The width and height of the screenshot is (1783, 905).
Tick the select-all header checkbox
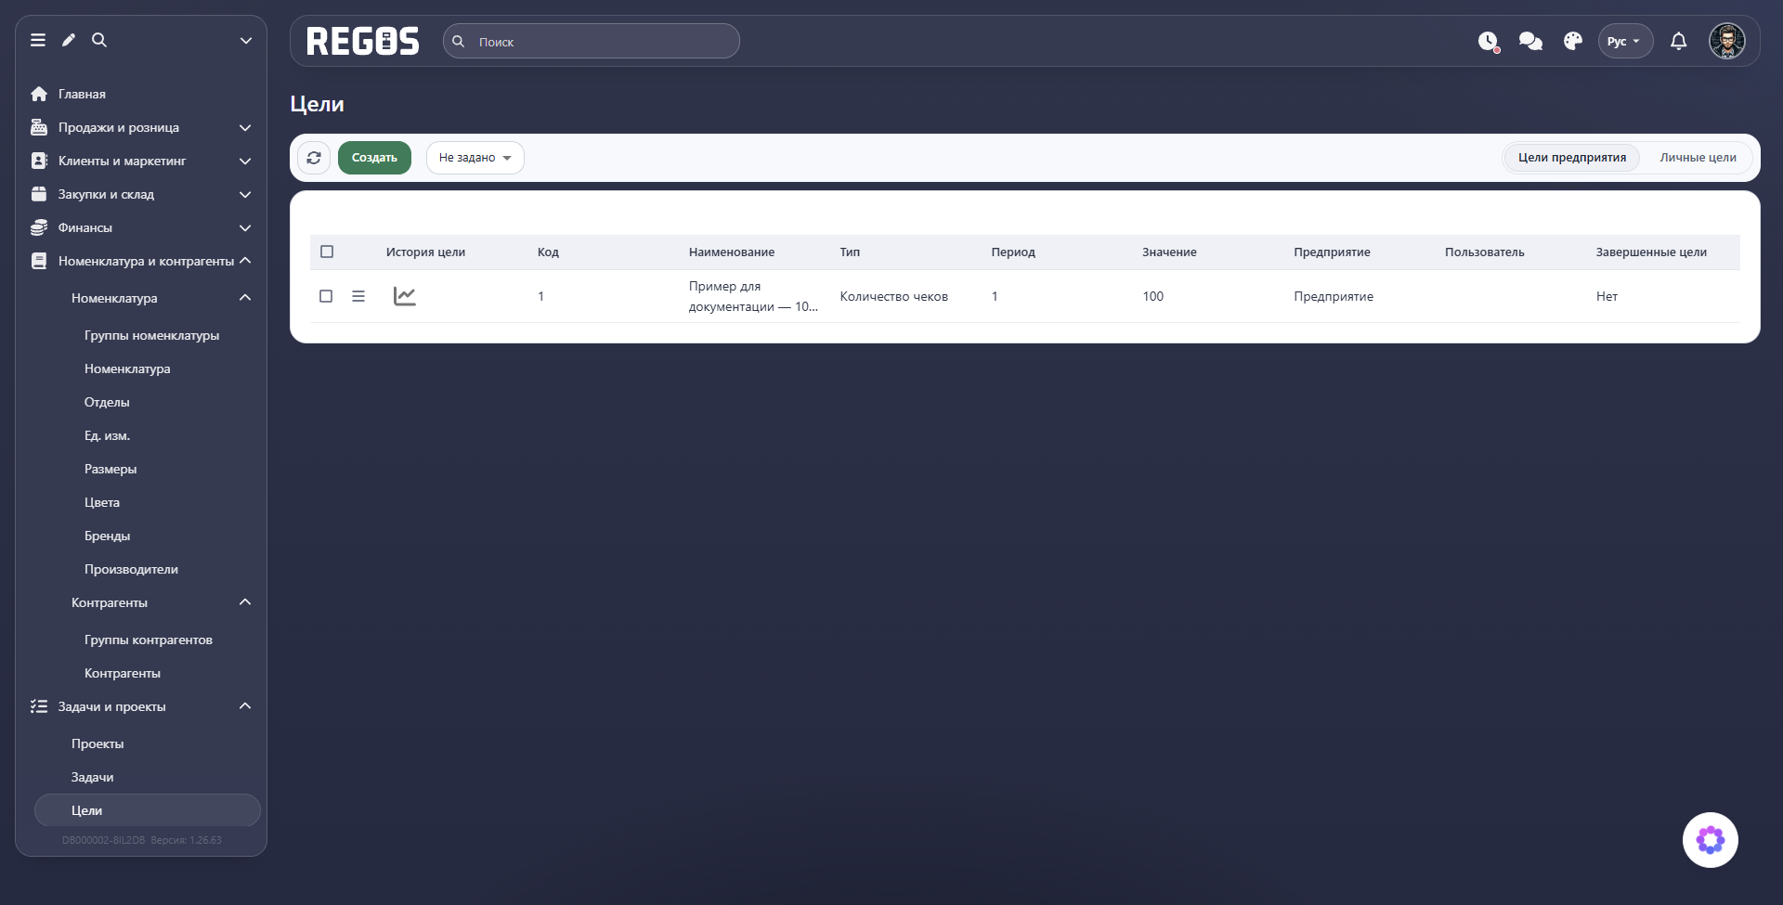tap(327, 252)
